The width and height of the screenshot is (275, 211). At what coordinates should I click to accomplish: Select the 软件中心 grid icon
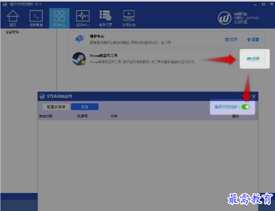tap(59, 18)
